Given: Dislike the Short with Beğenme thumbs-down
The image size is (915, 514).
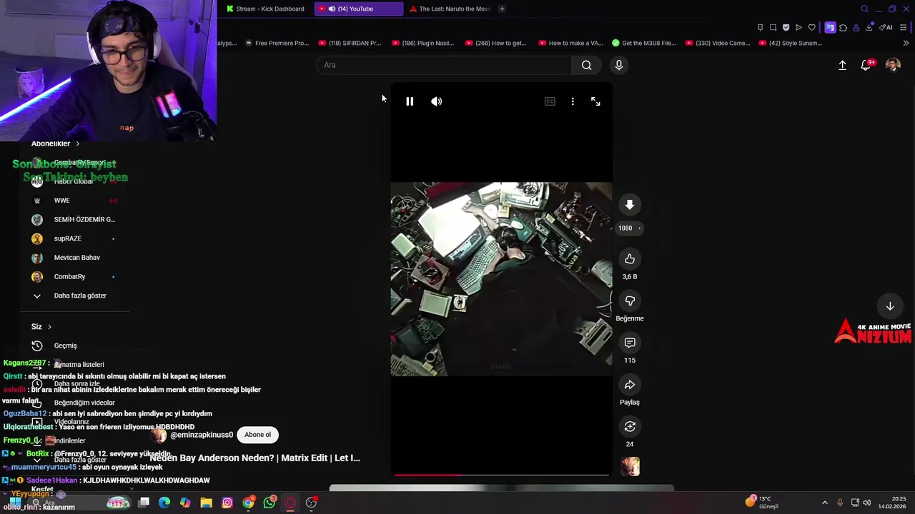Looking at the screenshot, I should click(630, 301).
